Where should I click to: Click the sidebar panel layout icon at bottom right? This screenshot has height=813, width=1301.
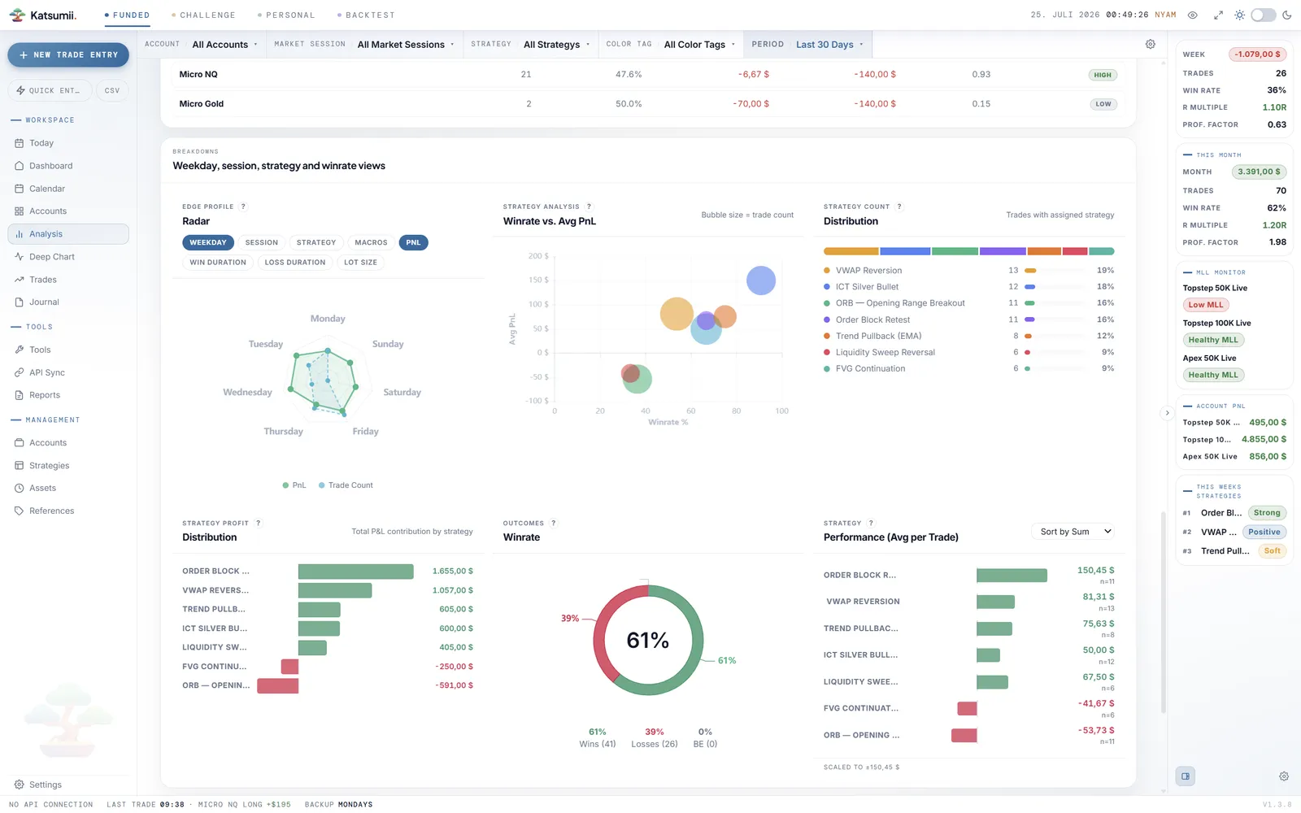[1186, 776]
